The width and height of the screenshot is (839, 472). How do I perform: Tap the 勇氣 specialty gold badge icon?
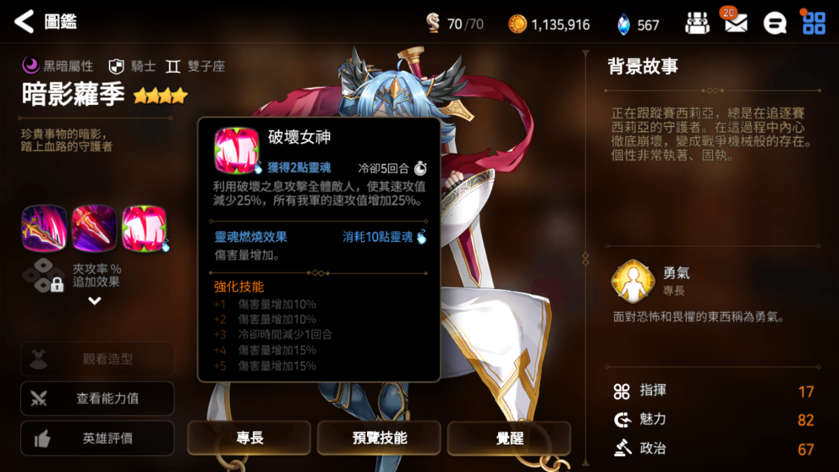click(632, 282)
